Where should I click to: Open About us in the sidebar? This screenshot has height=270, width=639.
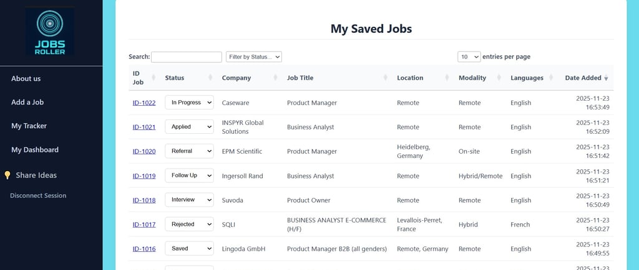pyautogui.click(x=26, y=78)
